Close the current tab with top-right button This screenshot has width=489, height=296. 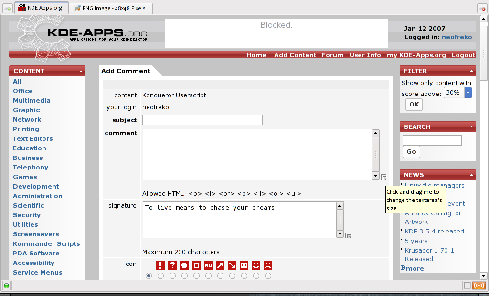point(482,9)
